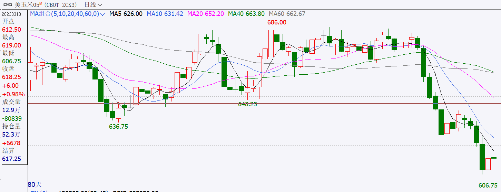Click the MA5 626.00 legend value
Viewport: 501px width, 192px height.
[126, 14]
